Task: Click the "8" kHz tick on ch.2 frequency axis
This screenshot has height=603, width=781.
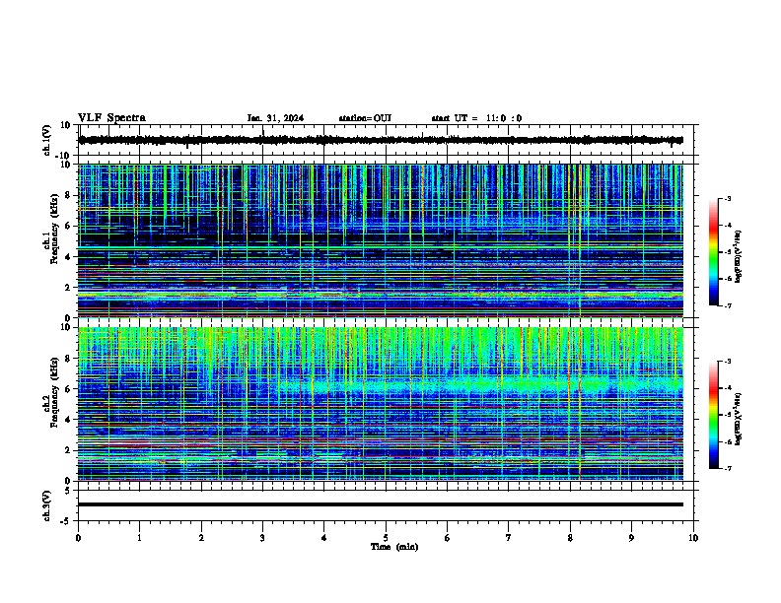Action: click(x=68, y=359)
